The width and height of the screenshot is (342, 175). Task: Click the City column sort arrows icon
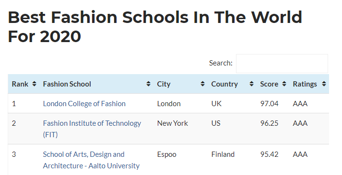coord(202,84)
